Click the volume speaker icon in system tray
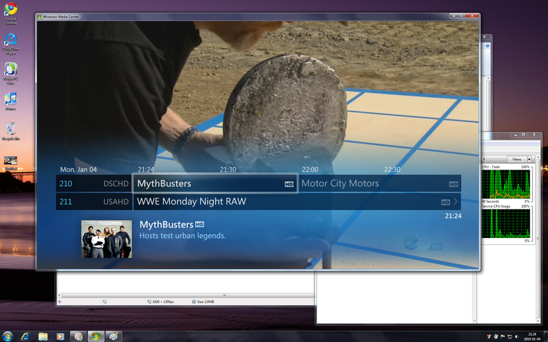Image resolution: width=548 pixels, height=342 pixels. [x=516, y=337]
